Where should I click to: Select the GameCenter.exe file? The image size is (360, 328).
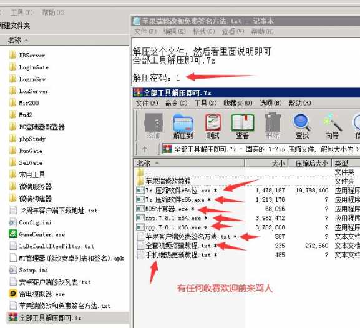37,234
